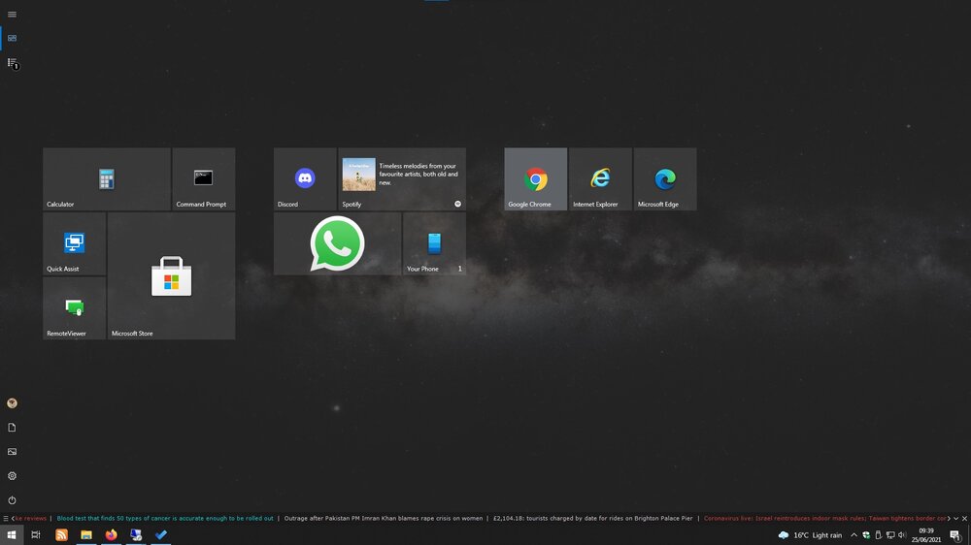Launch the Command Prompt tile
The width and height of the screenshot is (971, 545).
[x=203, y=178]
